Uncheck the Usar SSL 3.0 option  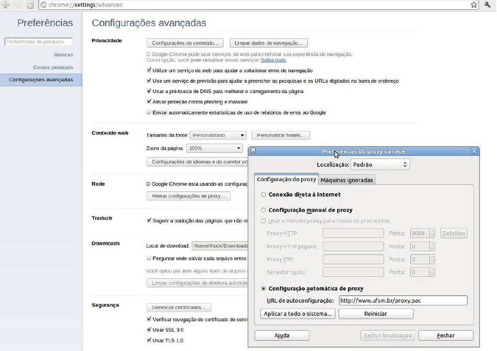[x=149, y=330]
